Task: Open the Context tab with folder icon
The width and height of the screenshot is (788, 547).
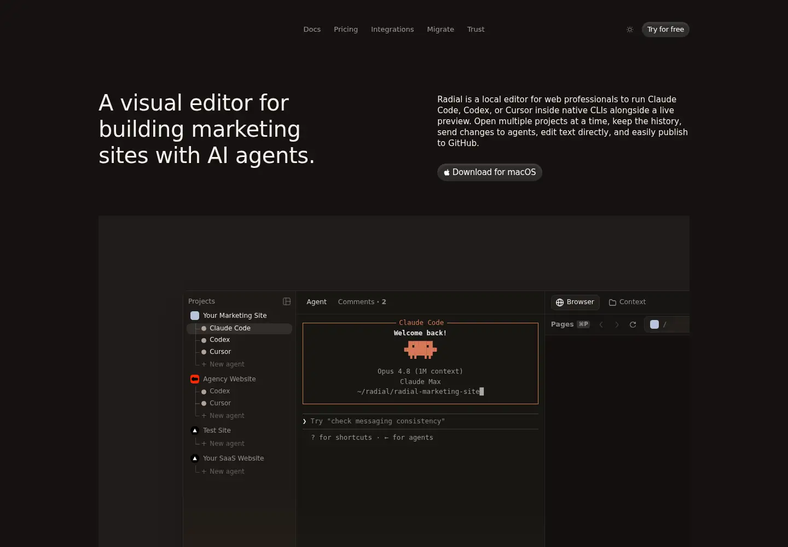Action: 627,302
